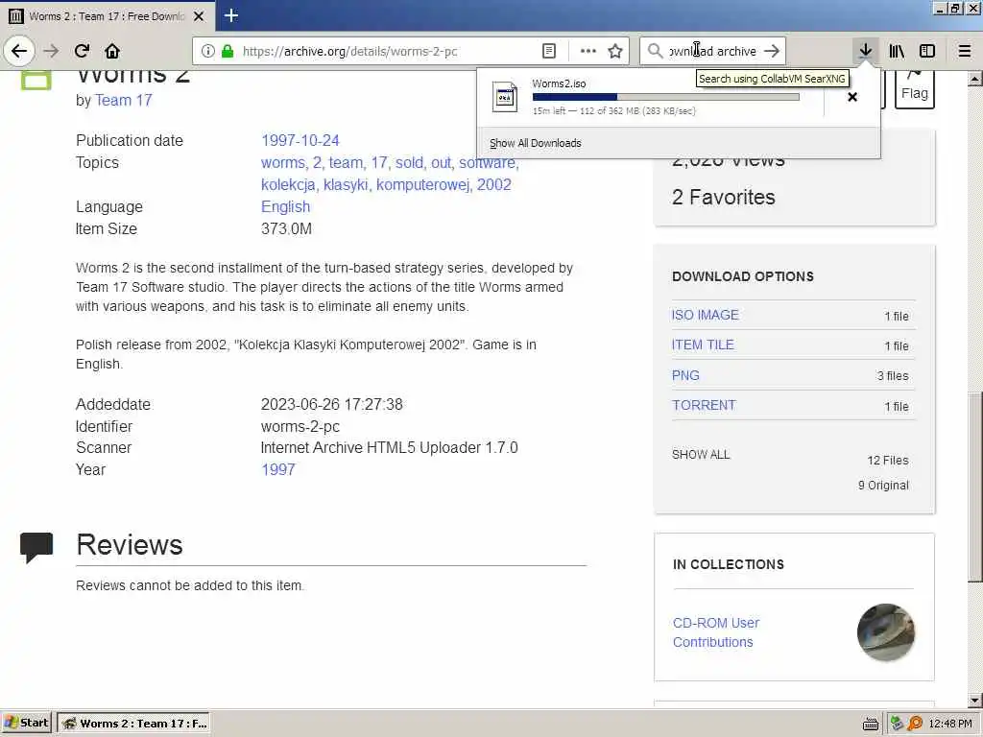Click the '373.0M' item size value
Viewport: 983px width, 737px height.
pyautogui.click(x=286, y=228)
